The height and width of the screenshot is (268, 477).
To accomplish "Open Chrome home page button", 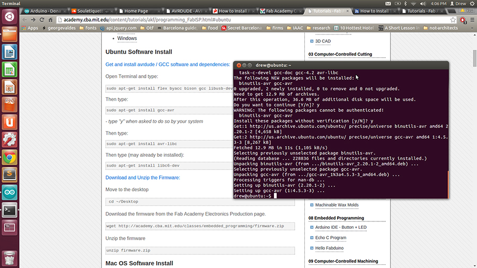I will (x=50, y=20).
